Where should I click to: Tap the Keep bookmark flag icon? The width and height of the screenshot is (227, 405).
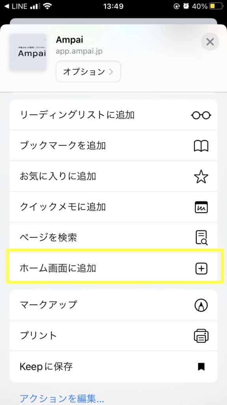(x=201, y=367)
